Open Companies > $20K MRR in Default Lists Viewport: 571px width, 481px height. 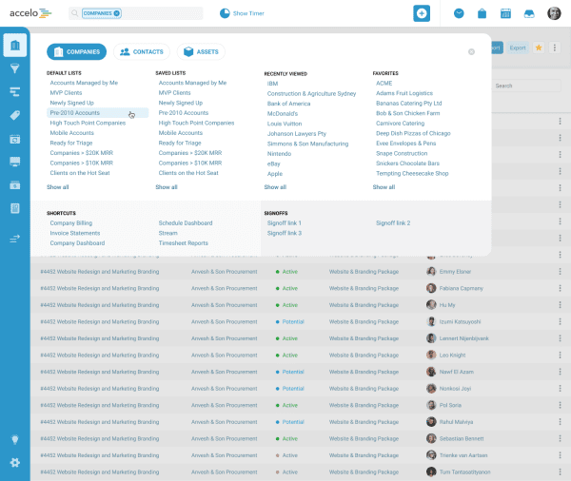(81, 153)
